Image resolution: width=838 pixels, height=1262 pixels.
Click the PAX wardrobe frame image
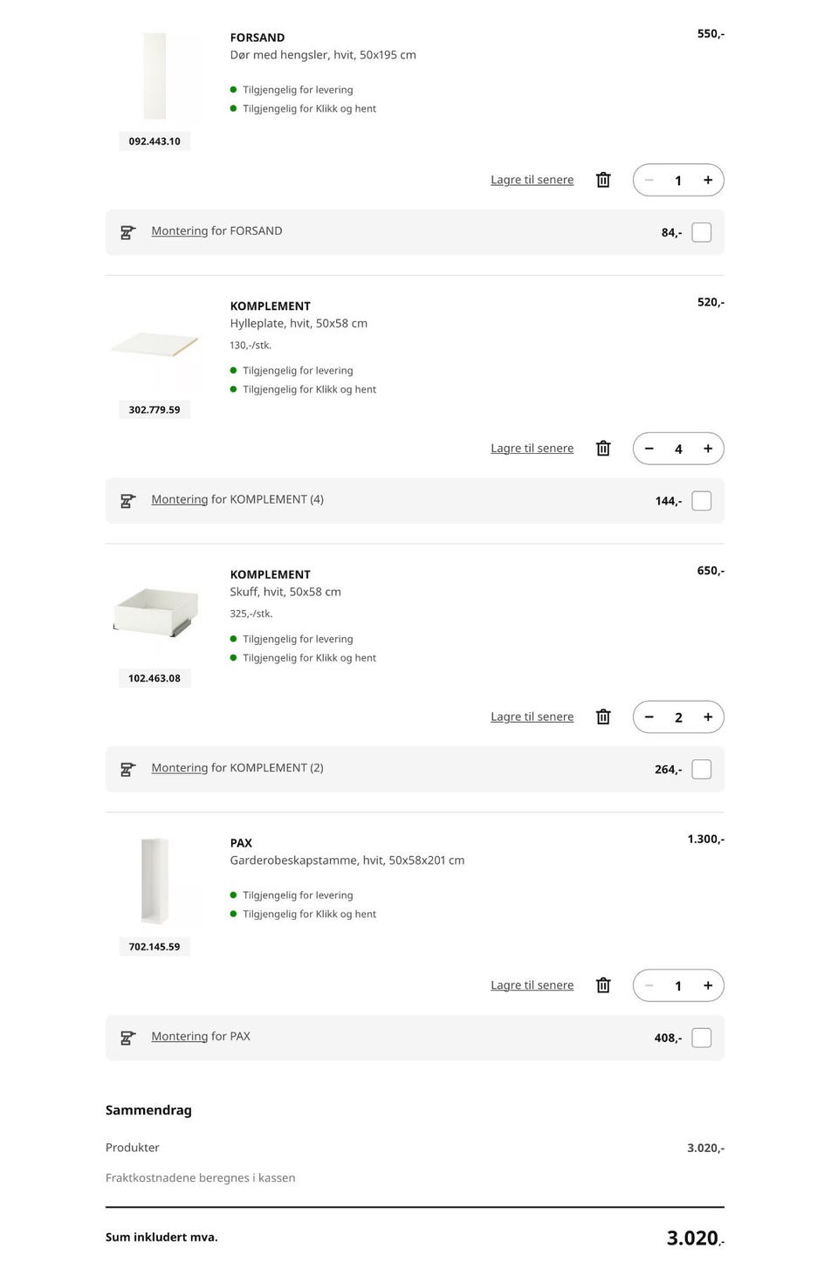coord(155,881)
